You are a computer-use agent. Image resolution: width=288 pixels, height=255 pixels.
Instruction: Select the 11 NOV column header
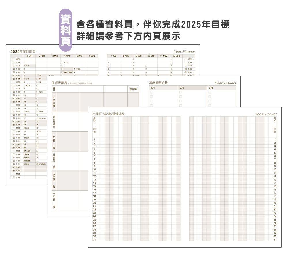[164, 56]
